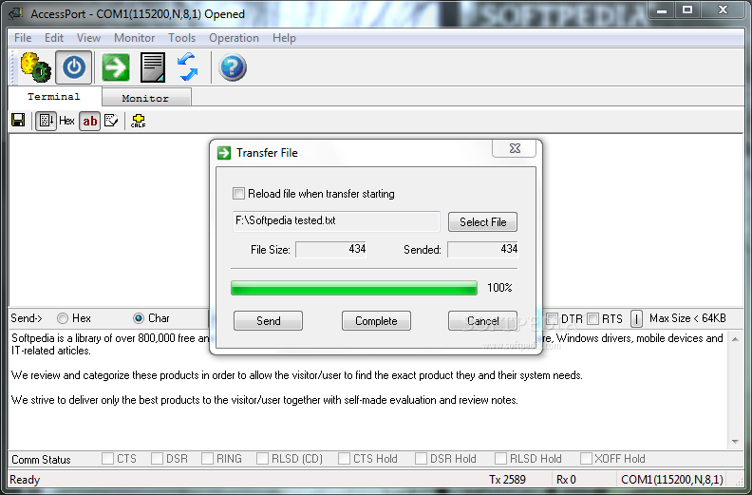Viewport: 752px width, 495px height.
Task: Click the RLSD Hold status checkbox
Action: click(x=500, y=459)
